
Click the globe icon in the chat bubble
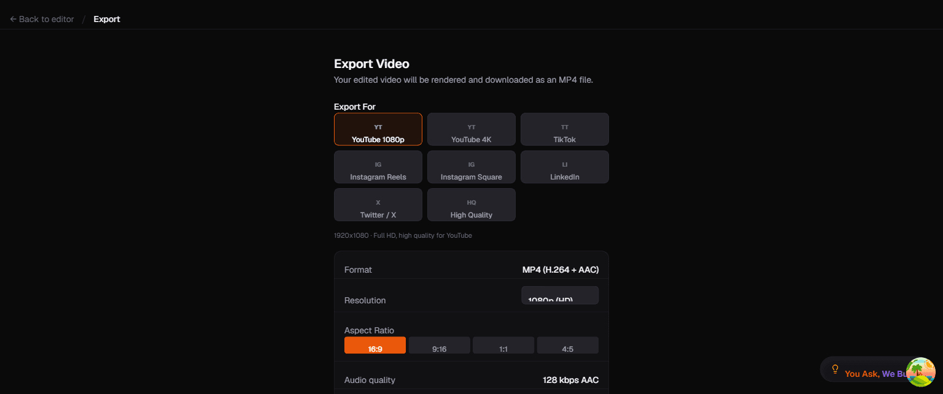point(920,371)
